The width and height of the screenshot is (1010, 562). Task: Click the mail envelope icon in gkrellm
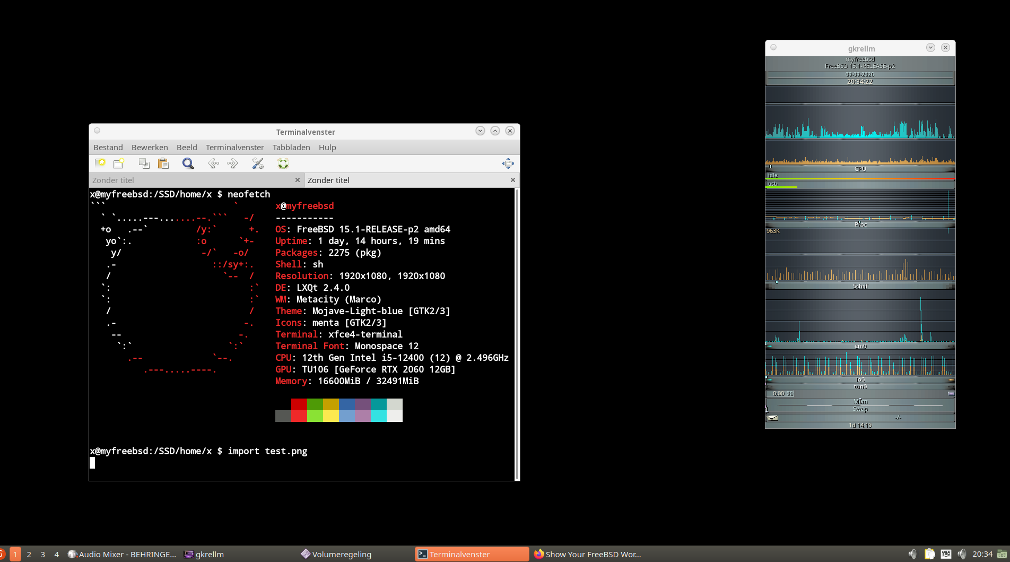pos(773,418)
